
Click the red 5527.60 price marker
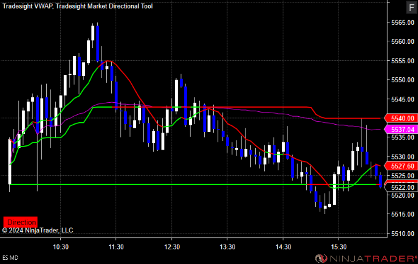click(400, 166)
